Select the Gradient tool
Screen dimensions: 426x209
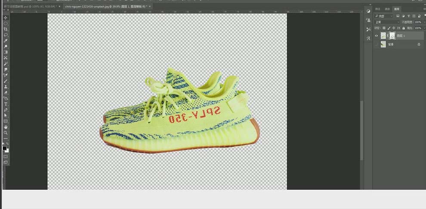point(6,52)
